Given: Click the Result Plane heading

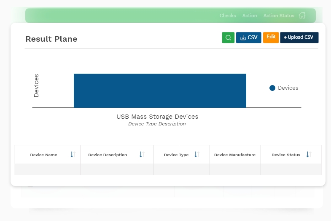Looking at the screenshot, I should (51, 39).
